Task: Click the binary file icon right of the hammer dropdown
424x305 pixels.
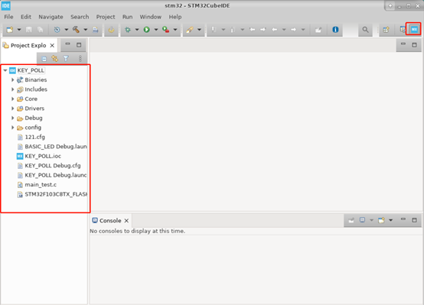Action: [96, 30]
